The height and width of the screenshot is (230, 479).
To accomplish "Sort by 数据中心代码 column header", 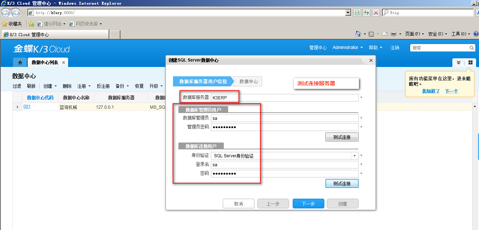I will coord(40,98).
